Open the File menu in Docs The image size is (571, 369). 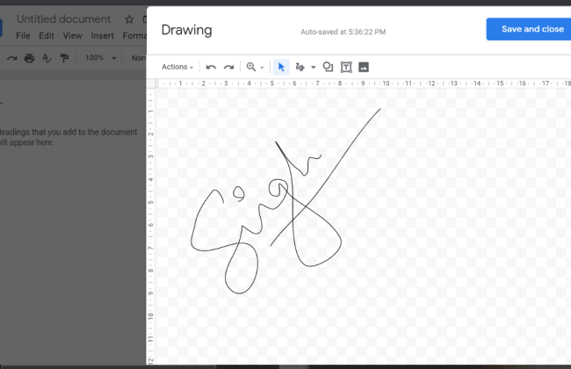23,36
